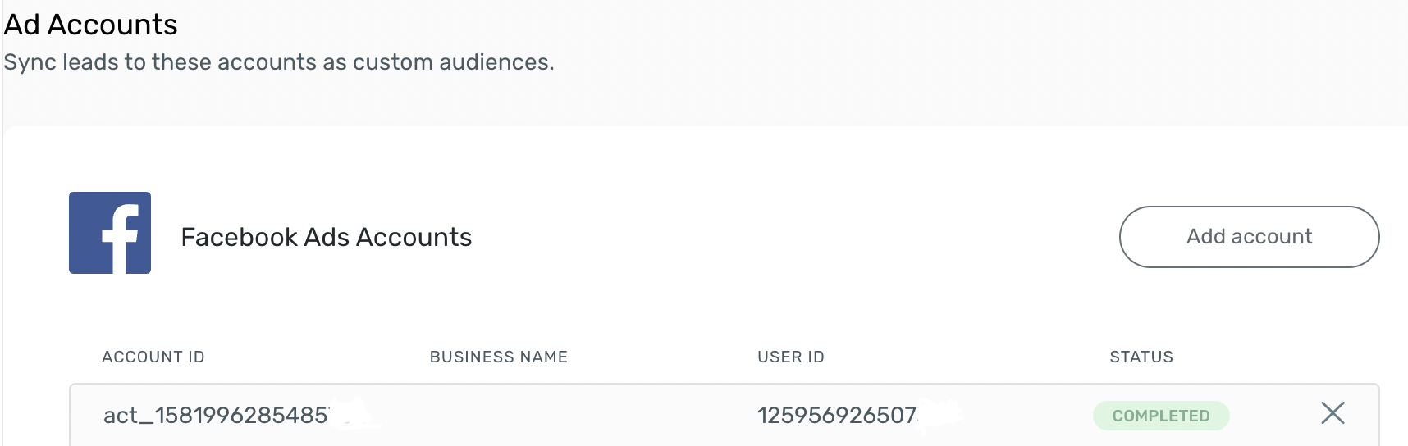Click the USER ID column header

(x=791, y=357)
